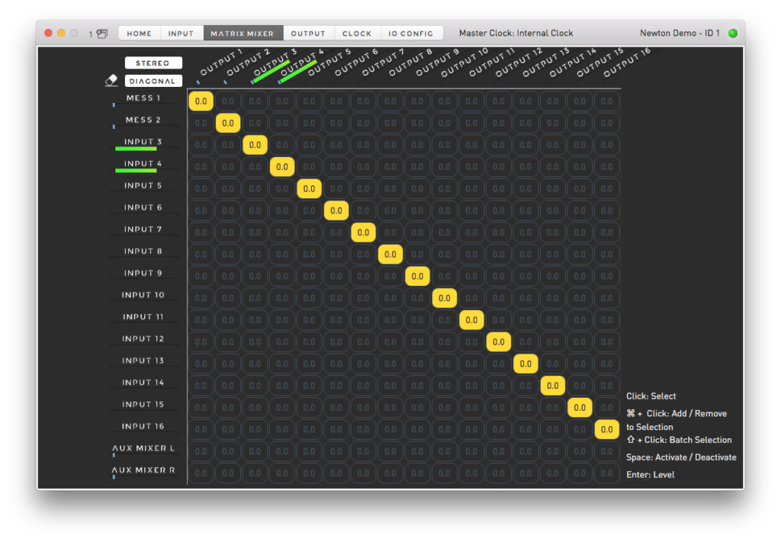
Task: Toggle the DIAGONAL routing button
Action: [153, 81]
